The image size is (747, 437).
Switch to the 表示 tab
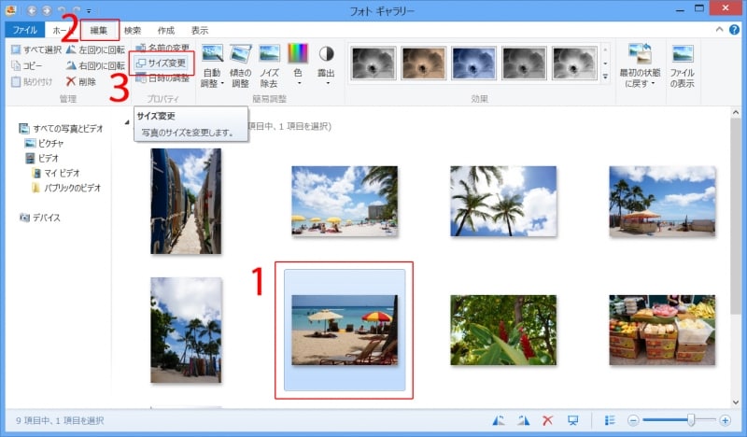tap(200, 30)
